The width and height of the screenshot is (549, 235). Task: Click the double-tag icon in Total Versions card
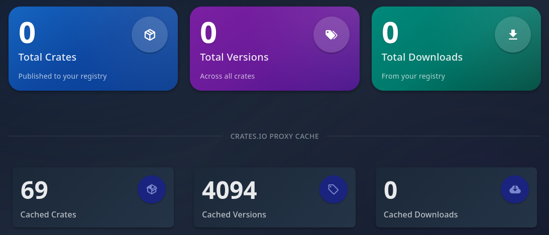(331, 35)
